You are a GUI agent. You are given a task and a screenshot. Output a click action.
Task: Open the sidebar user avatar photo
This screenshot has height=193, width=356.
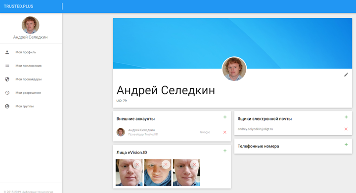[x=31, y=25]
